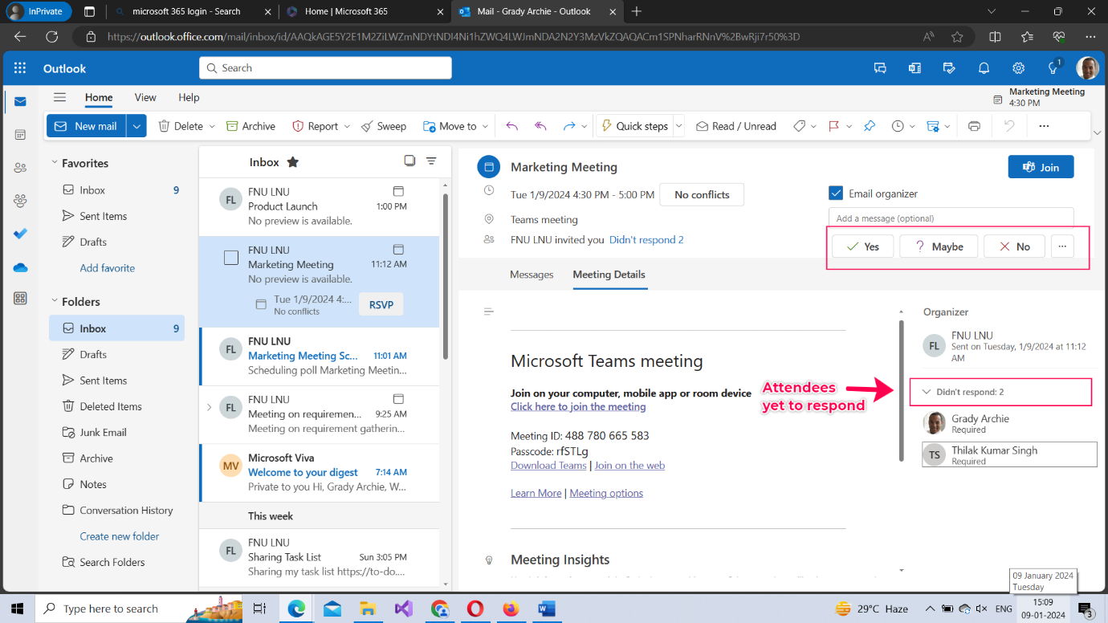Click in the Outlook Search box
Viewport: 1108px width, 623px height.
[x=325, y=68]
